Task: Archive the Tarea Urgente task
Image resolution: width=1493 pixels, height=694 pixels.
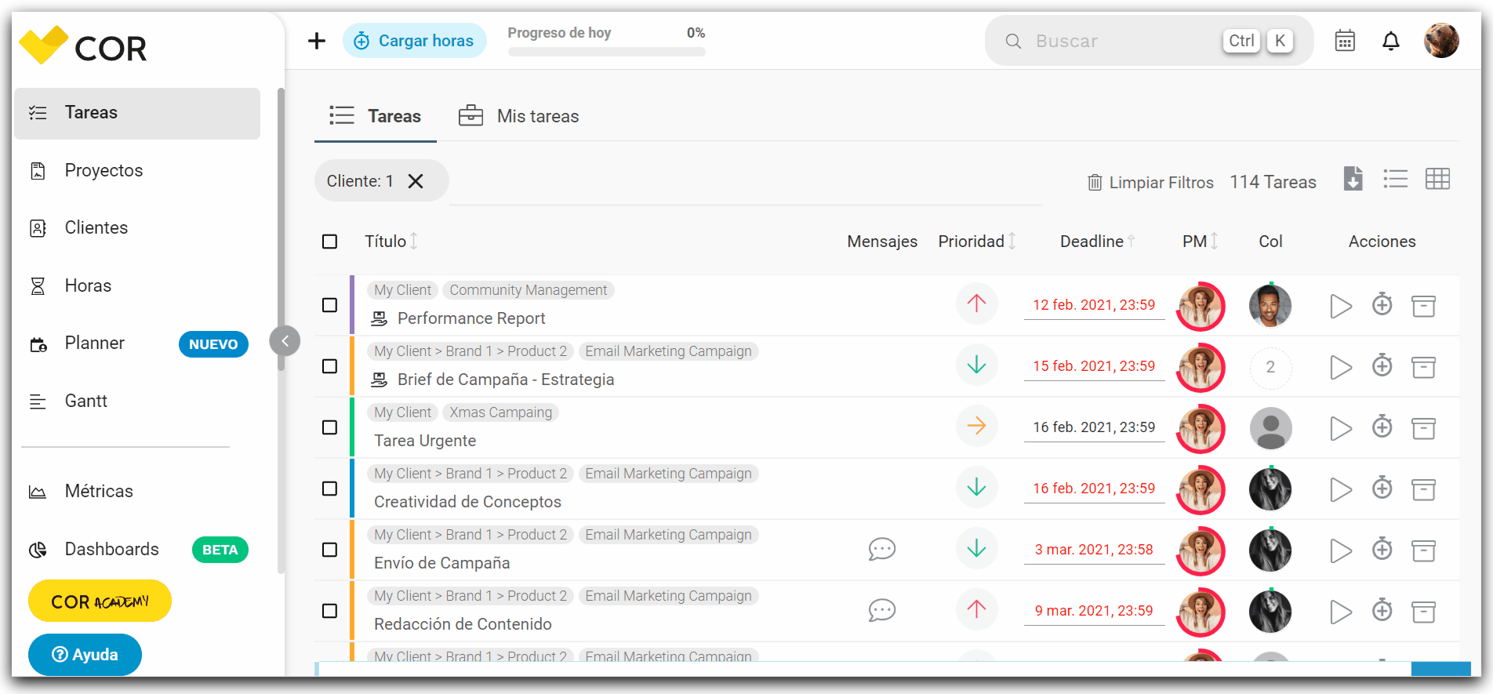Action: coord(1423,428)
